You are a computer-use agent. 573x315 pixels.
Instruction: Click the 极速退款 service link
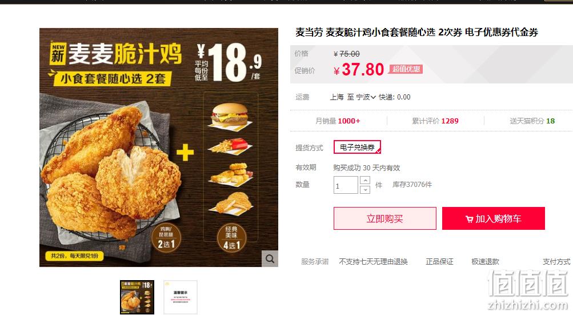pos(485,262)
